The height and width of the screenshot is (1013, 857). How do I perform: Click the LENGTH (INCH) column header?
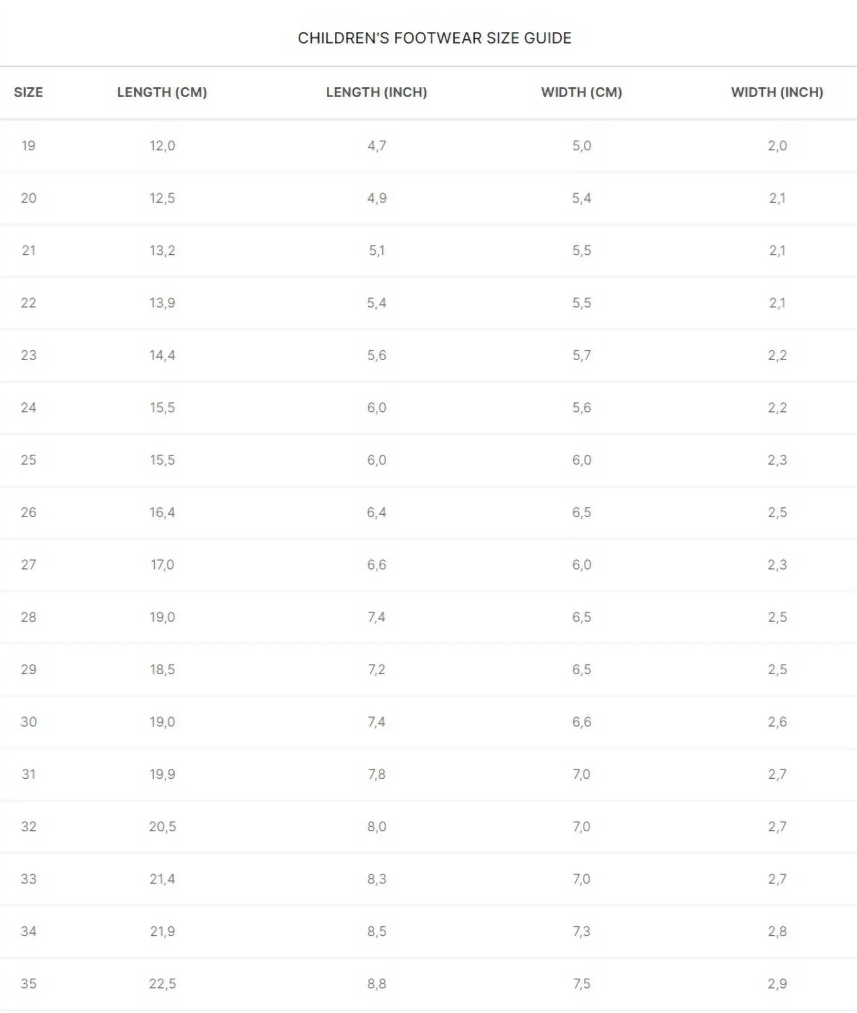point(377,92)
